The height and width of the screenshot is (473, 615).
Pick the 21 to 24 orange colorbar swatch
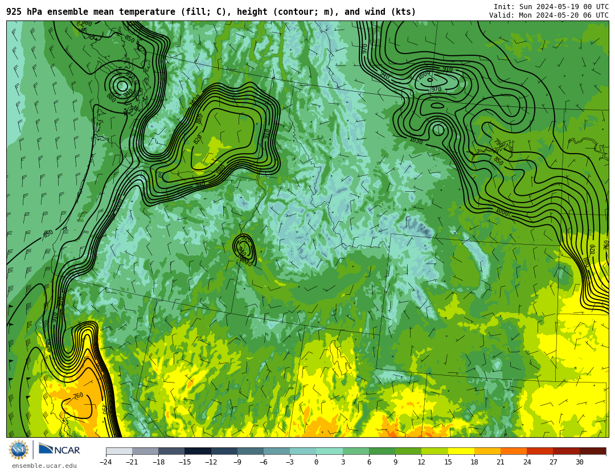(x=514, y=451)
